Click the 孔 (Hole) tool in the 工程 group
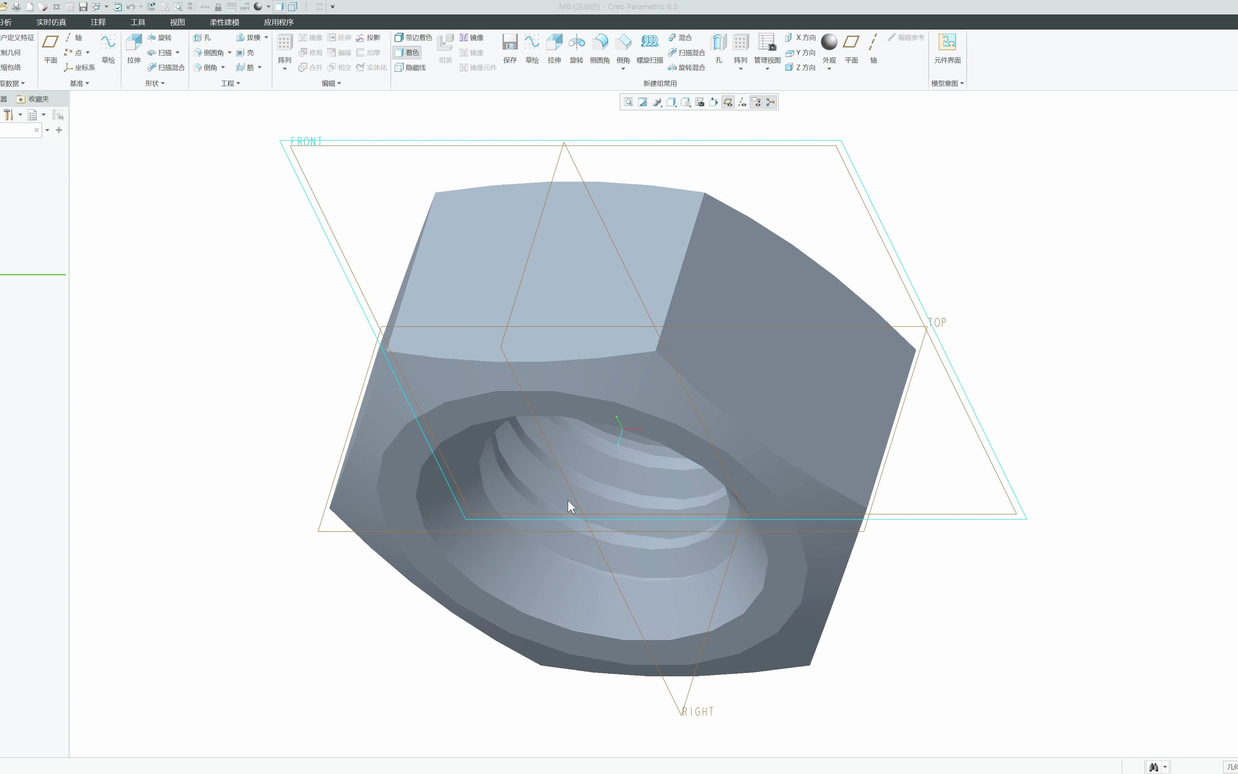 202,38
